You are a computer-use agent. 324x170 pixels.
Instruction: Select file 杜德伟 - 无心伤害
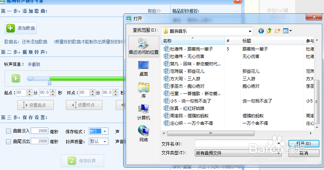pyautogui.click(x=184, y=57)
